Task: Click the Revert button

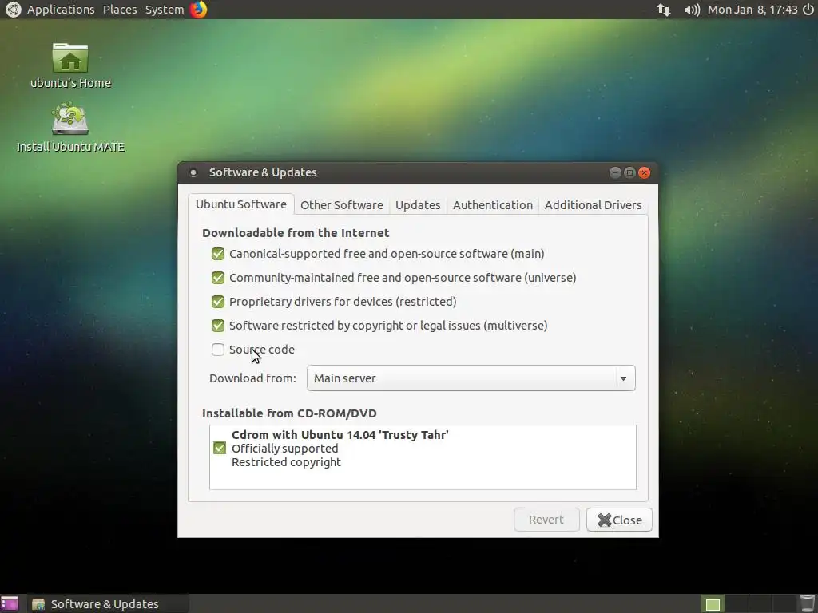Action: 546,520
